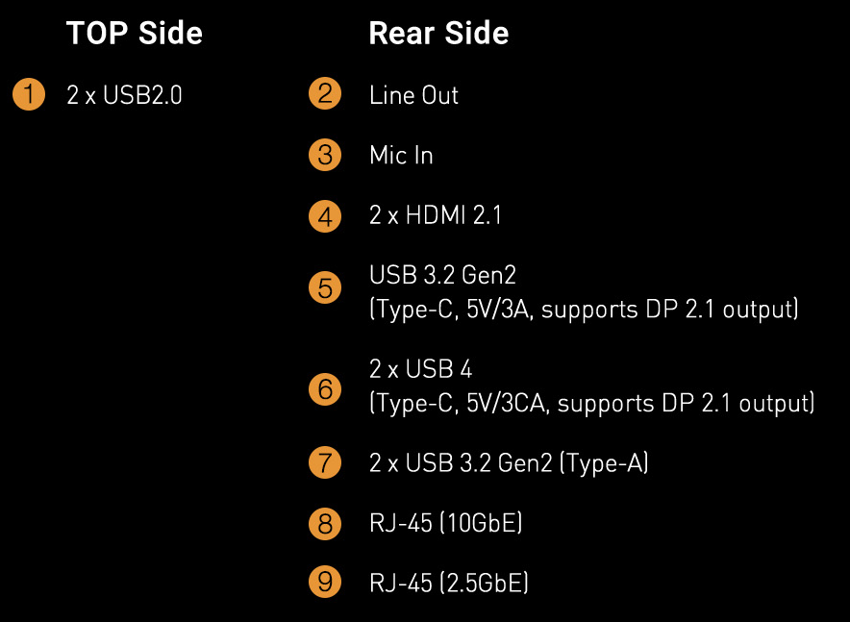Select the number 7 circle marker
The image size is (850, 622).
pyautogui.click(x=325, y=463)
